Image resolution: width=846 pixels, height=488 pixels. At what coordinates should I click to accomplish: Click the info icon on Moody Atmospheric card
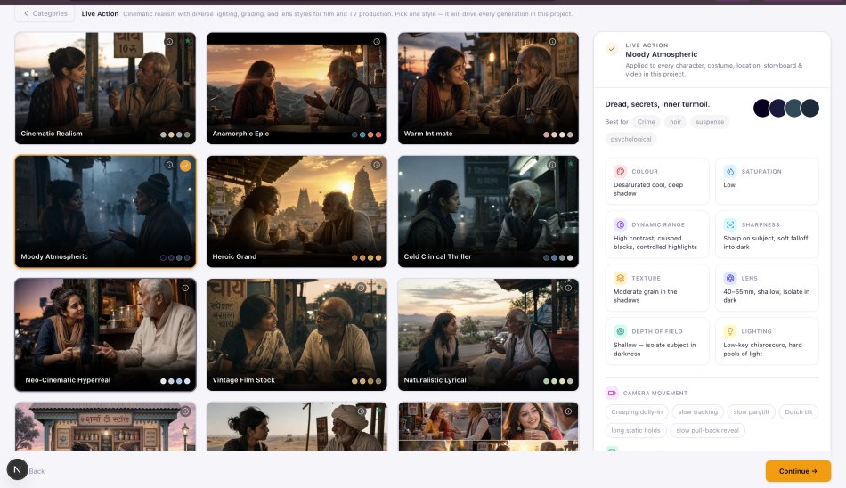(x=169, y=165)
